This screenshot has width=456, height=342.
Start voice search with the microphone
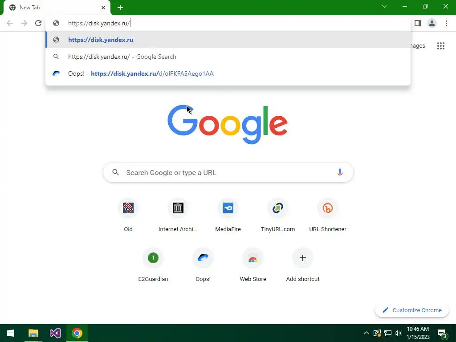(340, 172)
